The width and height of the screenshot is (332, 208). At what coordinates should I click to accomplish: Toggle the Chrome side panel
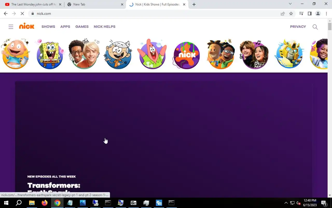[309, 14]
